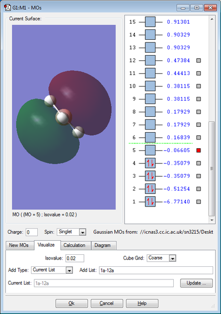Screen dimensions: 221x314
Task: Open the Add Type dropdown
Action: [x=69, y=270]
